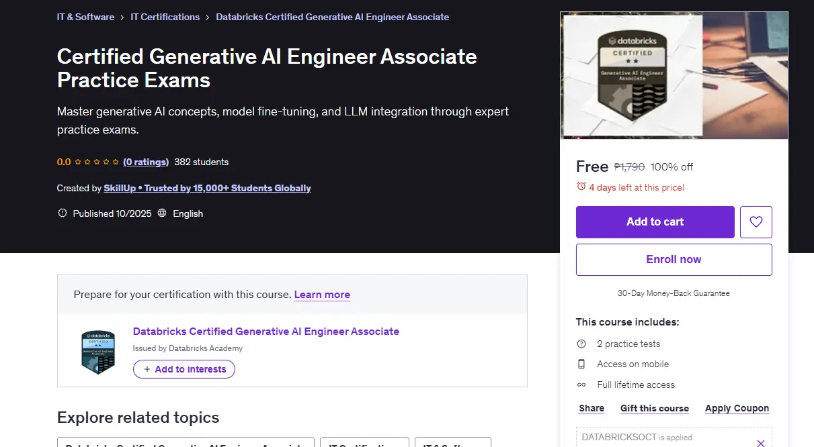Click the course title heading

[x=268, y=68]
